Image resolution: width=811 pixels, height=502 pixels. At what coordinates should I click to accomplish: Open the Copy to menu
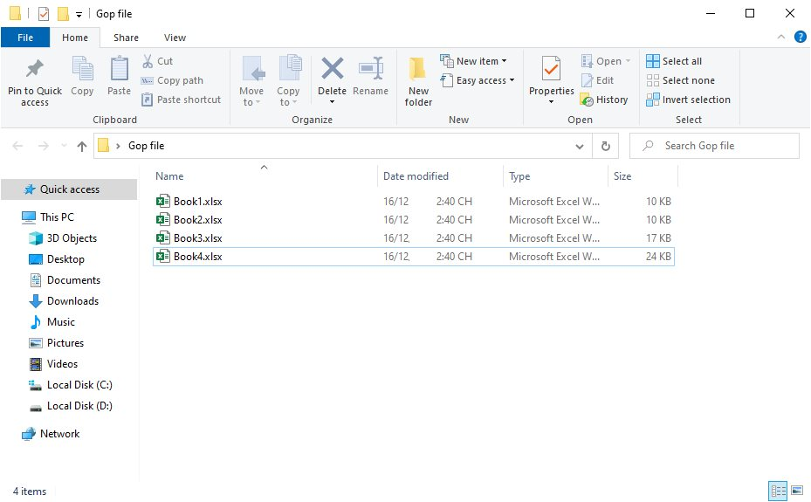tap(288, 81)
